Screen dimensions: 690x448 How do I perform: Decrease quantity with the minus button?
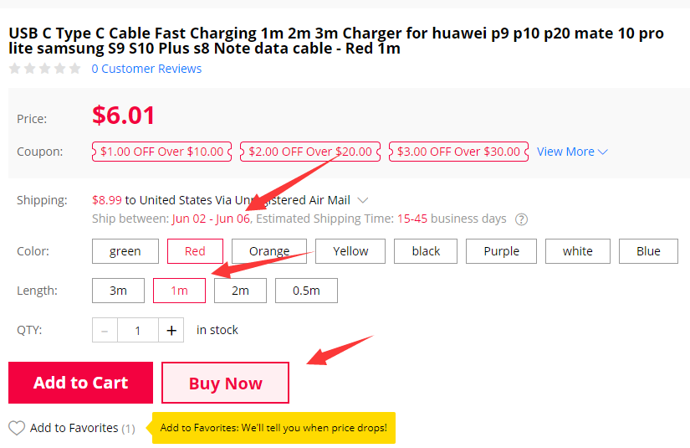[x=105, y=331]
